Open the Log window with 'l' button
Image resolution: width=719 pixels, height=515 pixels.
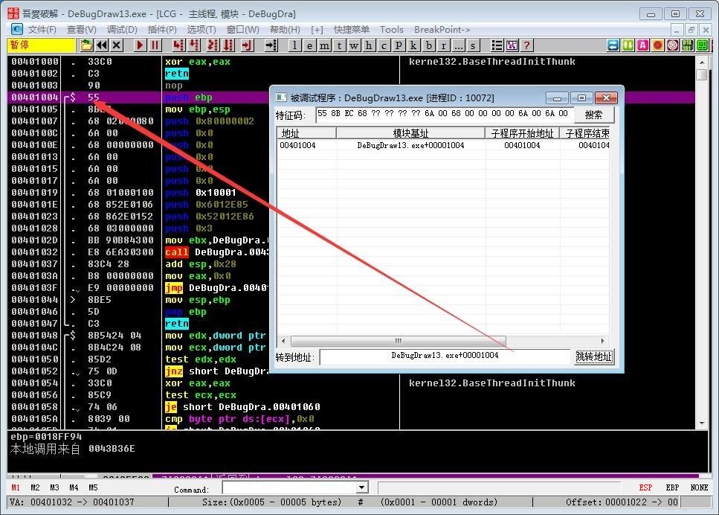point(294,45)
